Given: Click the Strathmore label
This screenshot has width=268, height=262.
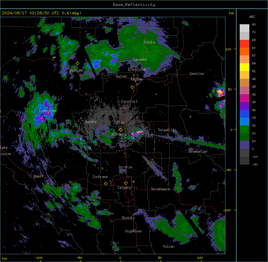Looking at the screenshot, I should 160,189.
